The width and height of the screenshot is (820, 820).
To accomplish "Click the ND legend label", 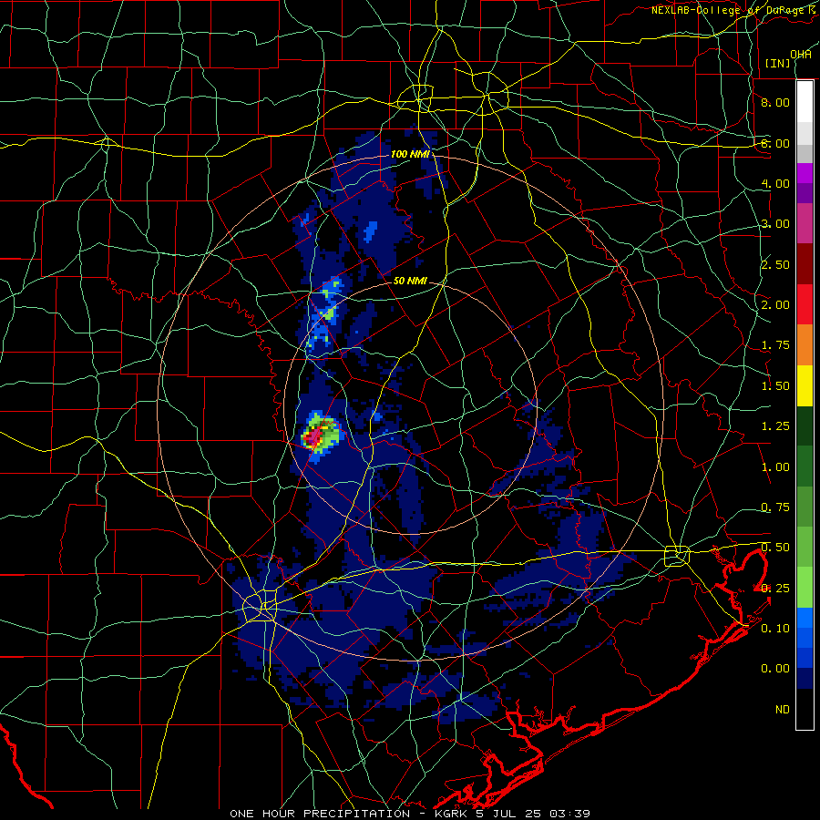I will pyautogui.click(x=783, y=710).
